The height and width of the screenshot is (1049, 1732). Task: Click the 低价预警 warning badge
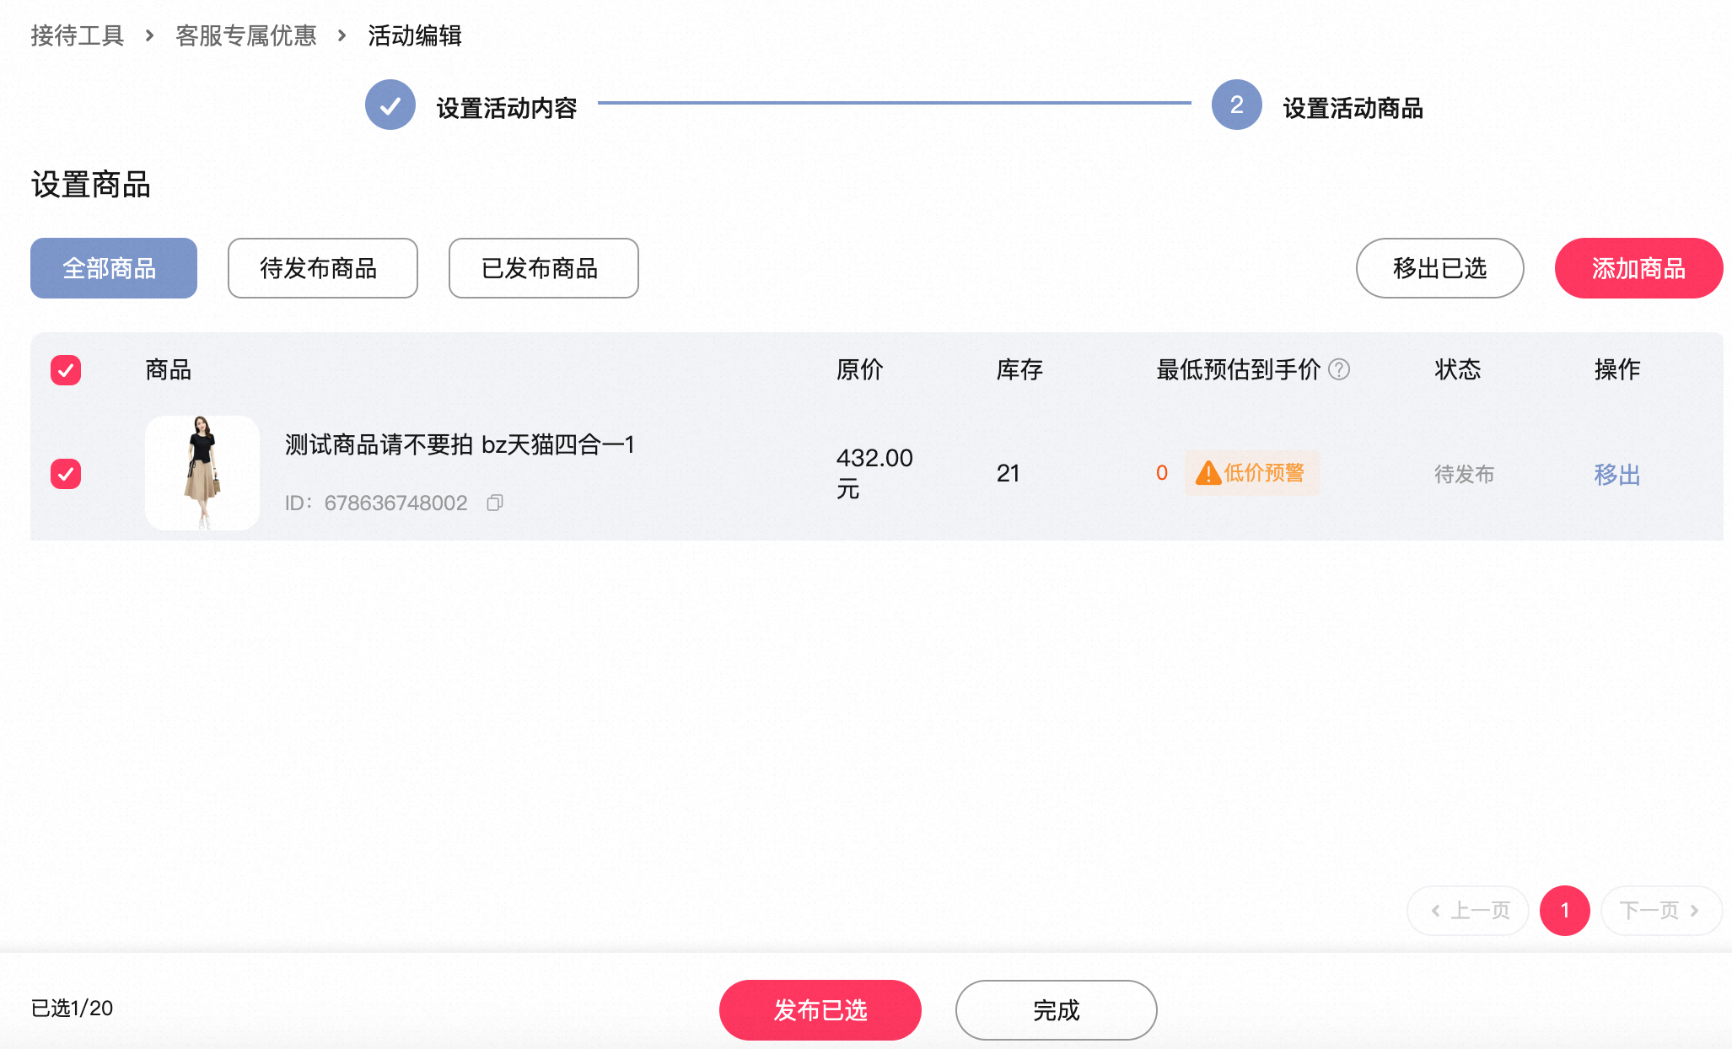coord(1251,472)
